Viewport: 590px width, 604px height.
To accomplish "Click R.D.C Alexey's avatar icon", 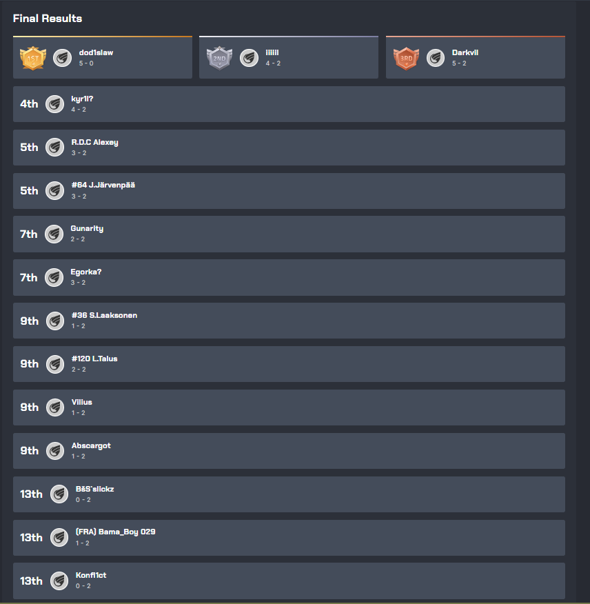I will click(x=54, y=147).
